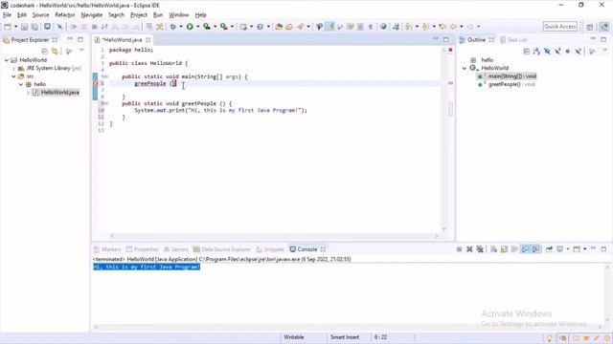Close the HelloWorld.java editor tab
Screen dimensions: 613x344
click(x=148, y=40)
